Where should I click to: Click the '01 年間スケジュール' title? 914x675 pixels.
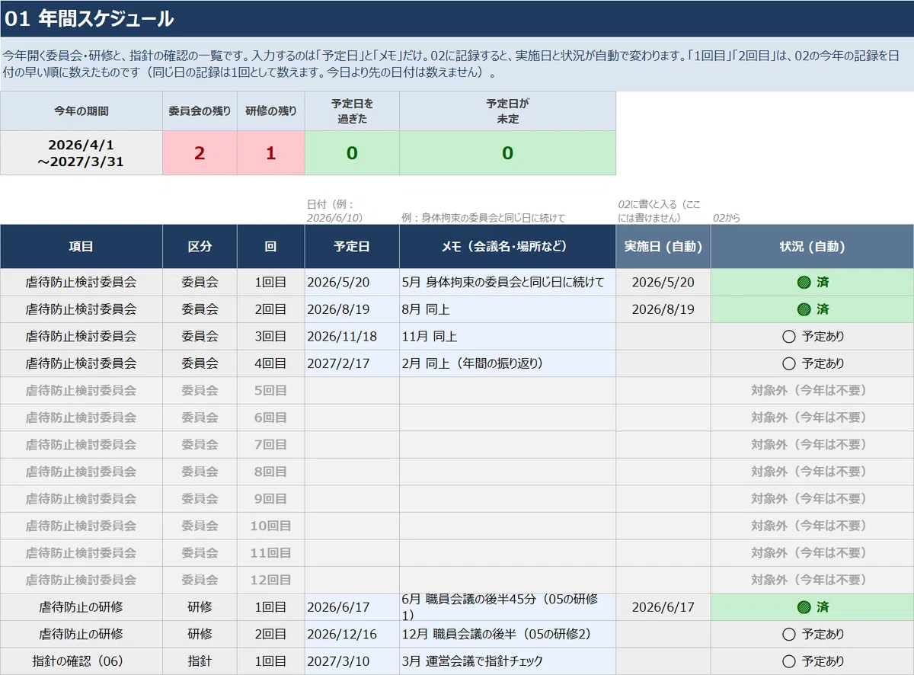coord(89,19)
